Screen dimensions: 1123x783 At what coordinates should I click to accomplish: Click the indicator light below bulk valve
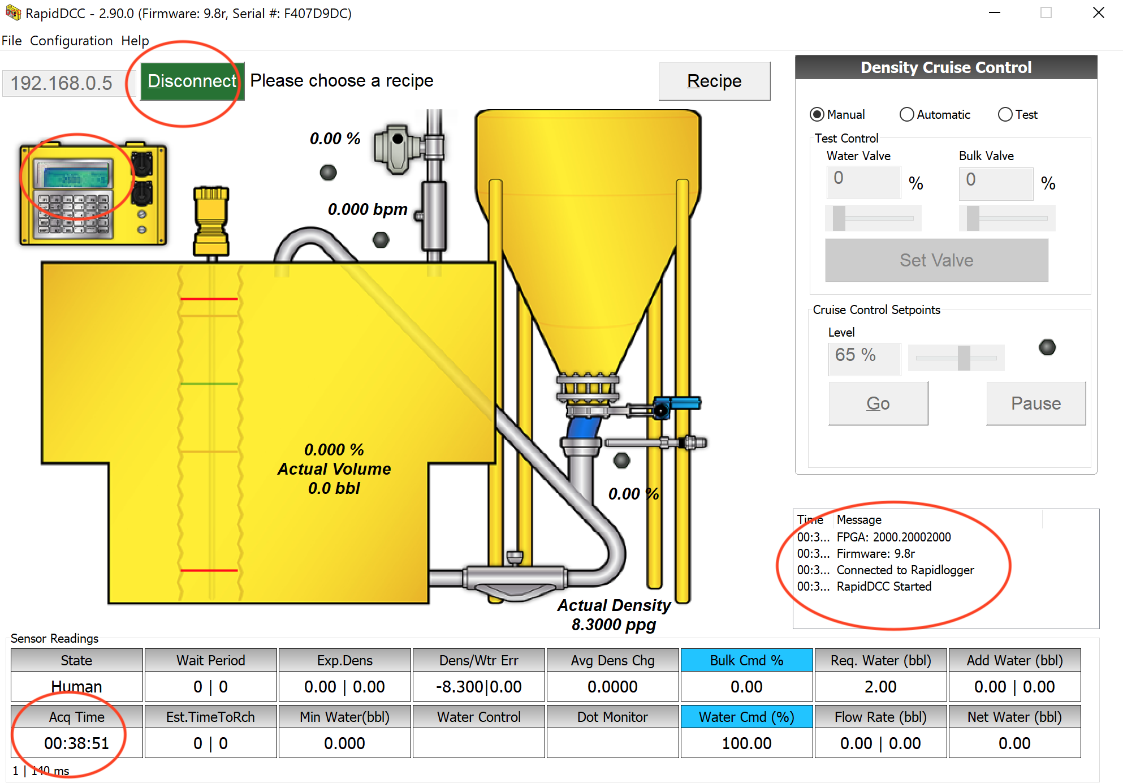click(x=622, y=460)
